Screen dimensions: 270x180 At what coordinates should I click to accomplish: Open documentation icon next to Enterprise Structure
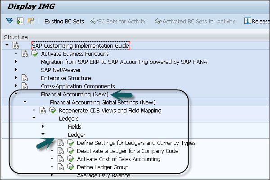tap(25, 78)
